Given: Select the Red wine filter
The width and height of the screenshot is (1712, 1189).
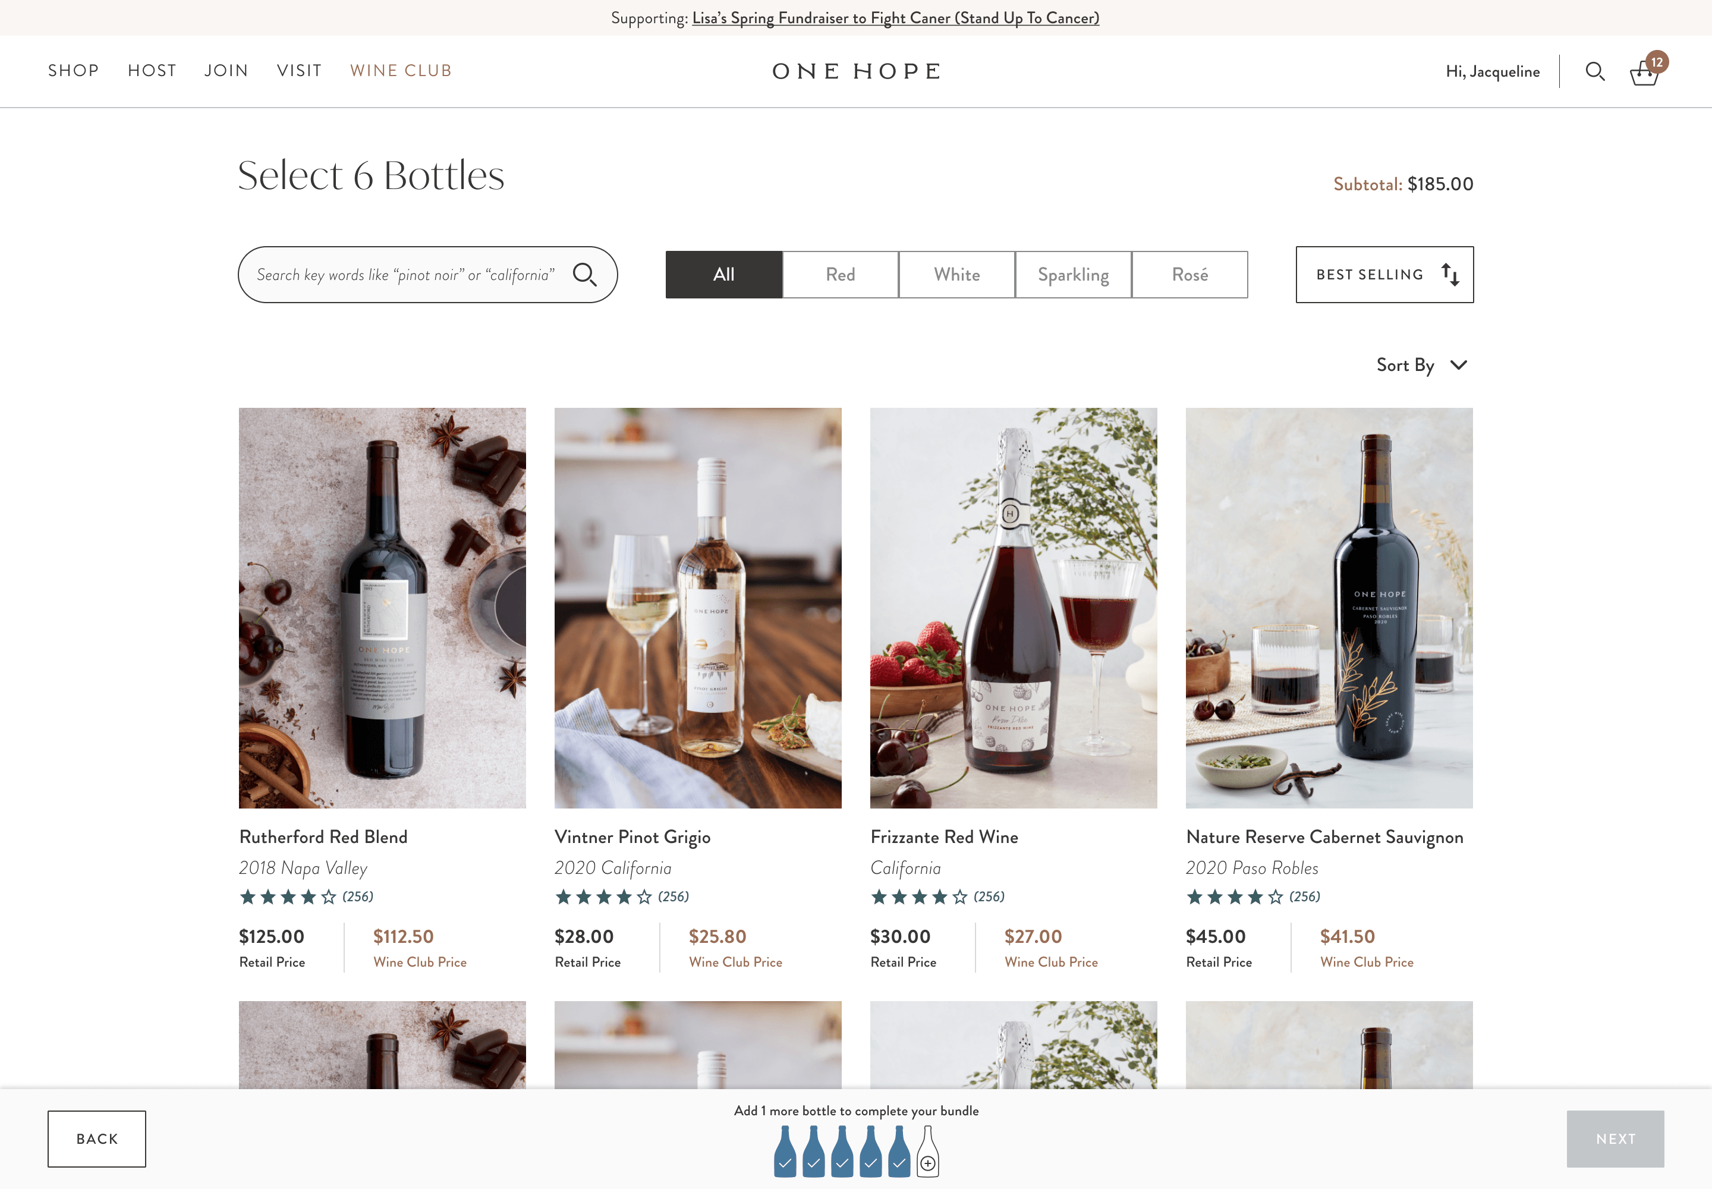Looking at the screenshot, I should pos(841,275).
